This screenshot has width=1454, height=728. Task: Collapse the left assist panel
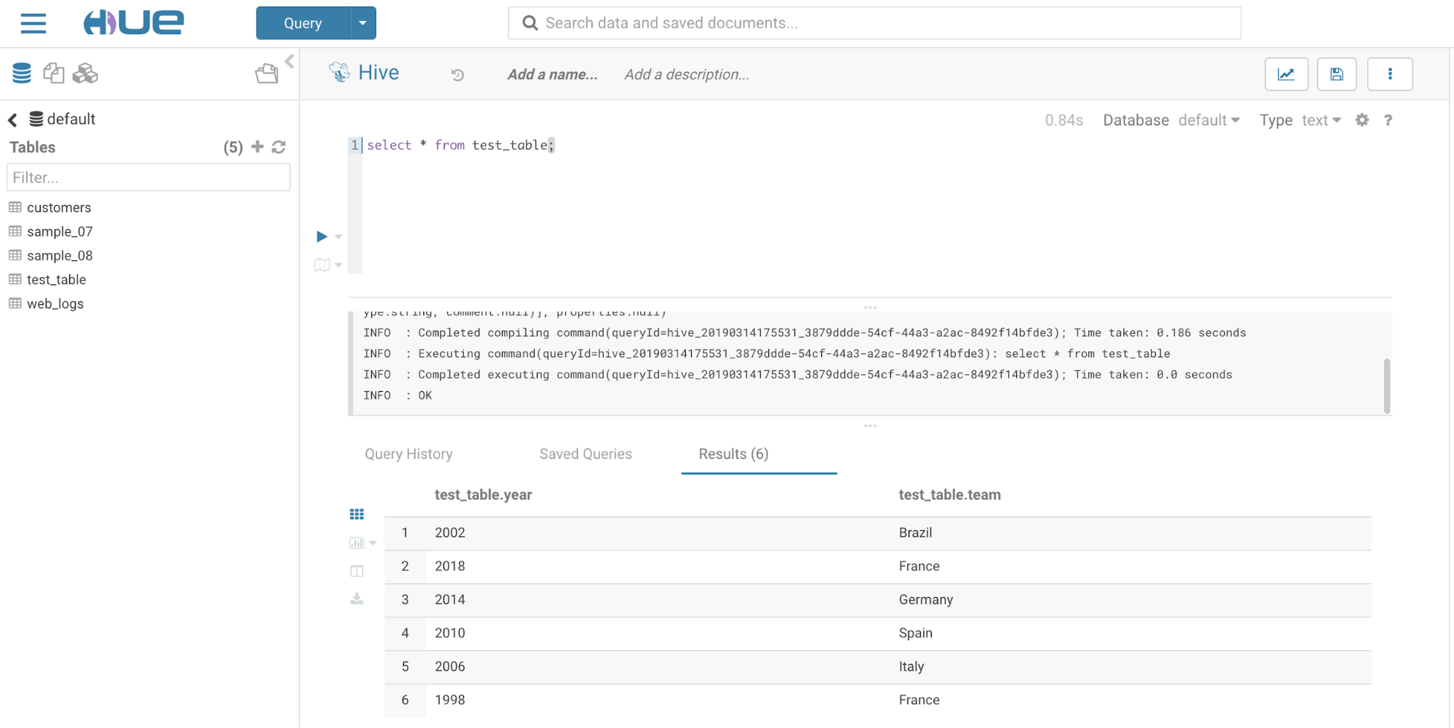coord(289,61)
